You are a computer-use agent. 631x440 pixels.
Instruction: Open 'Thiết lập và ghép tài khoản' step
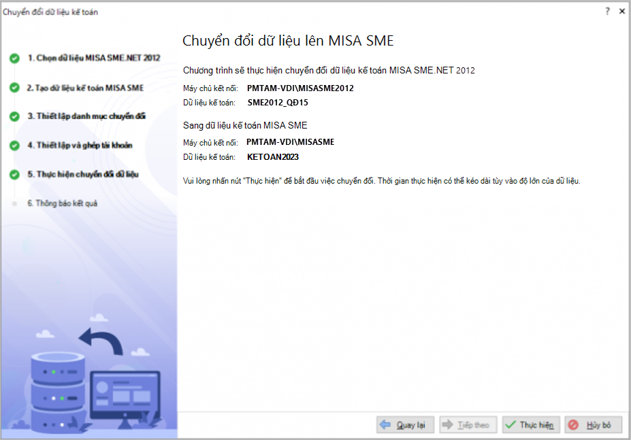[x=80, y=146]
